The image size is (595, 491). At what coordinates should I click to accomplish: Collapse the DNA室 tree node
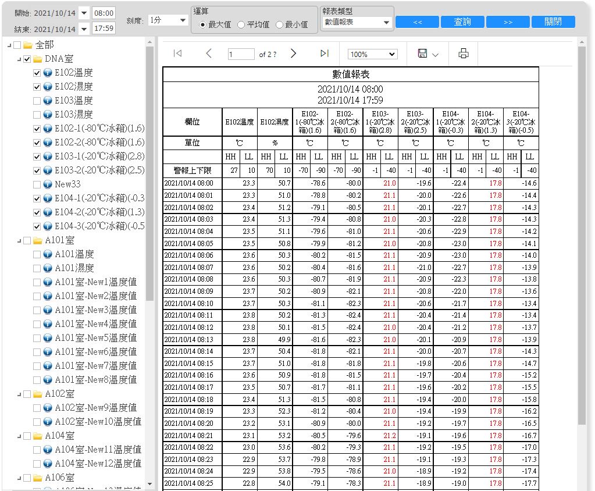coord(19,59)
